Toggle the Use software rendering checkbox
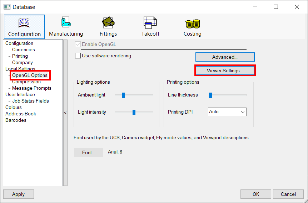This screenshot has height=203, width=308. pos(78,56)
